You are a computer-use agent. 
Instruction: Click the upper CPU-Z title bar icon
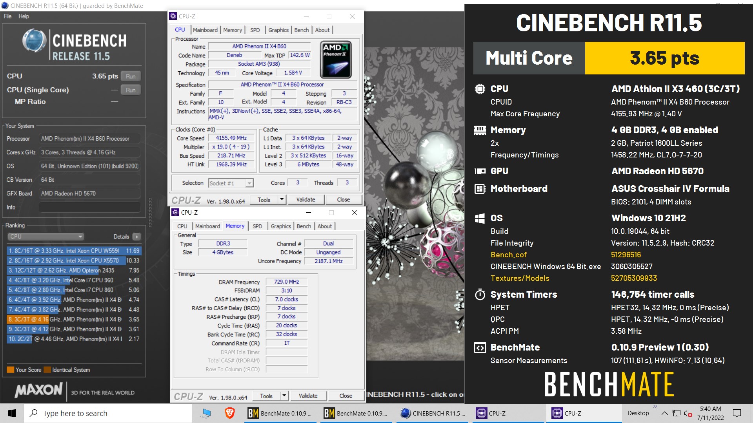173,16
